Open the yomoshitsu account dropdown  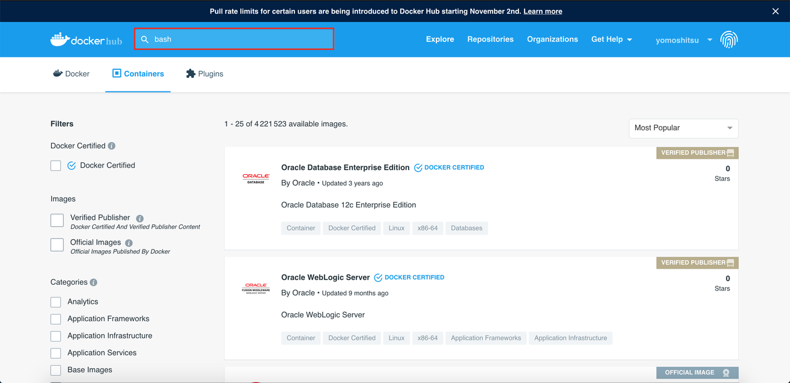684,40
